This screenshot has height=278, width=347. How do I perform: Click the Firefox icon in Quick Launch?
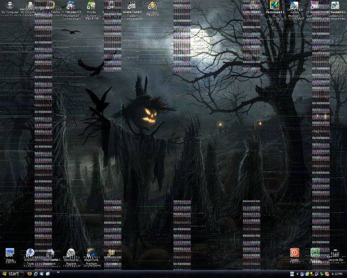[x=29, y=274]
